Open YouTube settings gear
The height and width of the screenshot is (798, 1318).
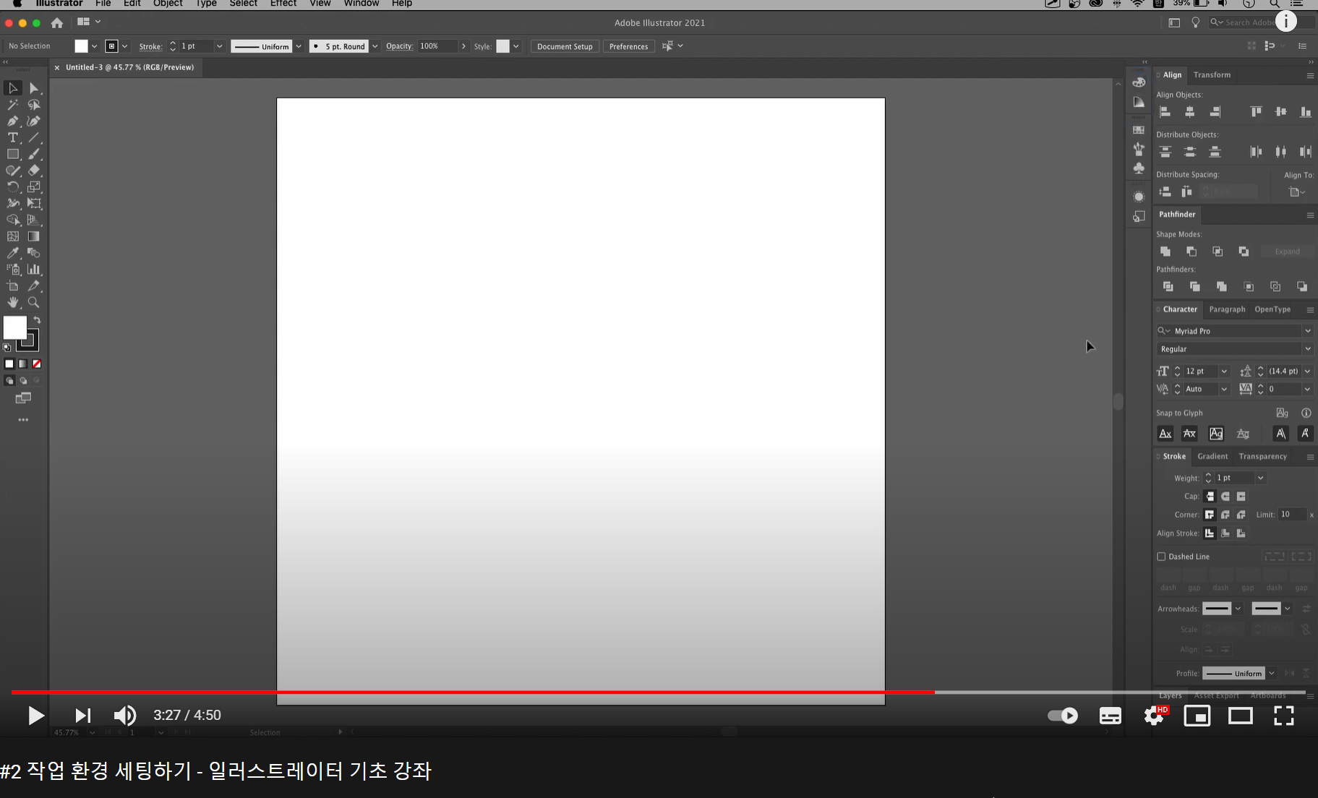click(x=1155, y=716)
